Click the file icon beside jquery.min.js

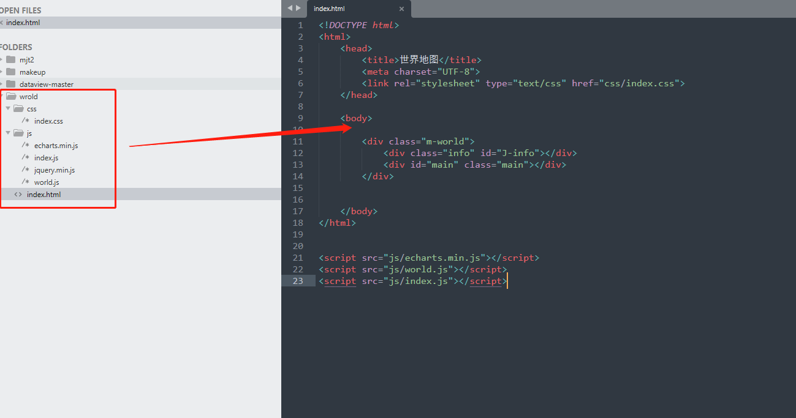click(x=26, y=170)
